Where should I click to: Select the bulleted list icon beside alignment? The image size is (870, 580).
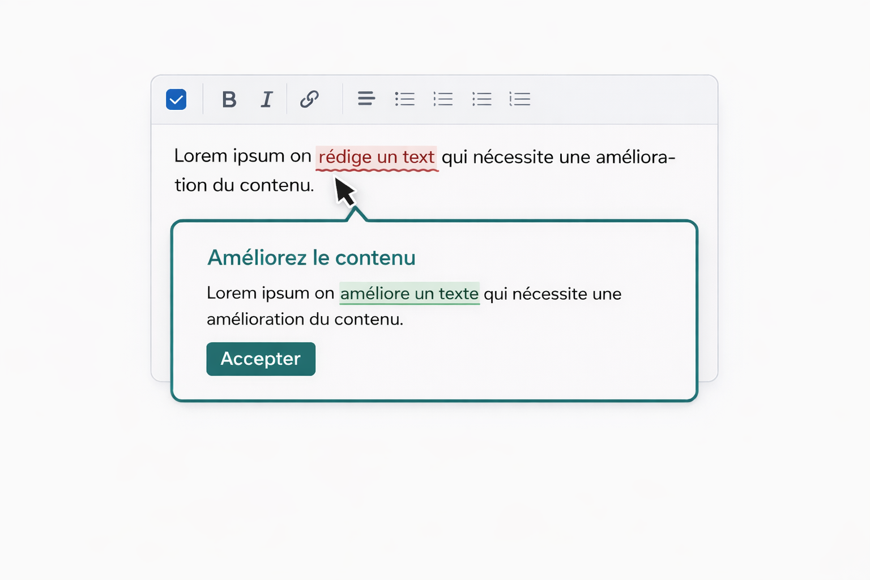point(404,99)
